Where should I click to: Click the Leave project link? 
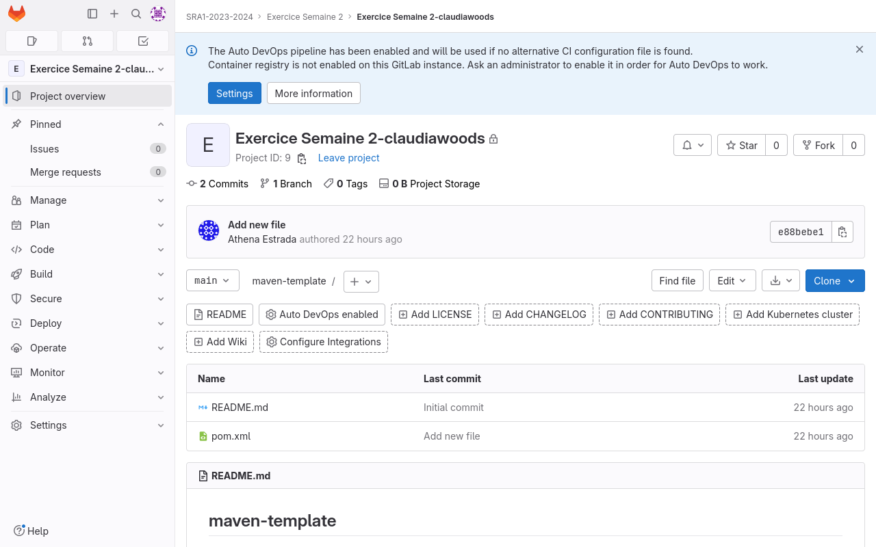tap(348, 158)
